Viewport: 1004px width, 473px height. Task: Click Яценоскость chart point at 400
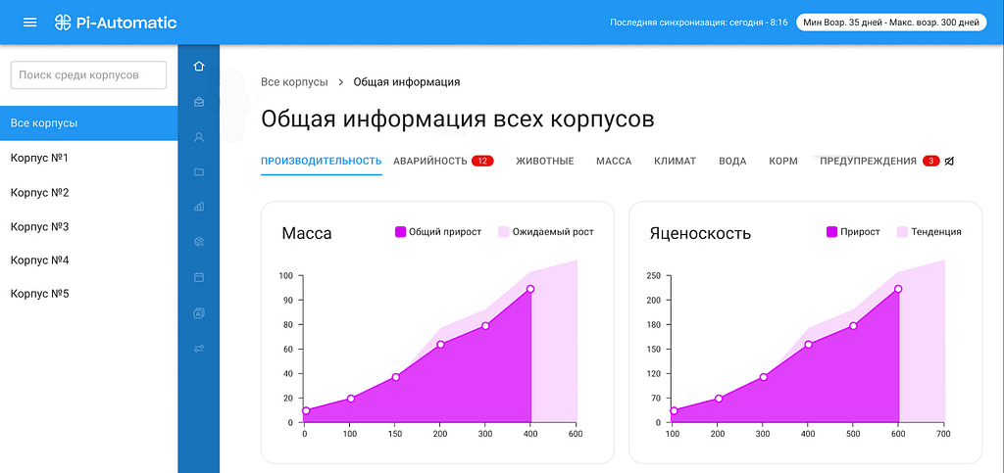808,345
